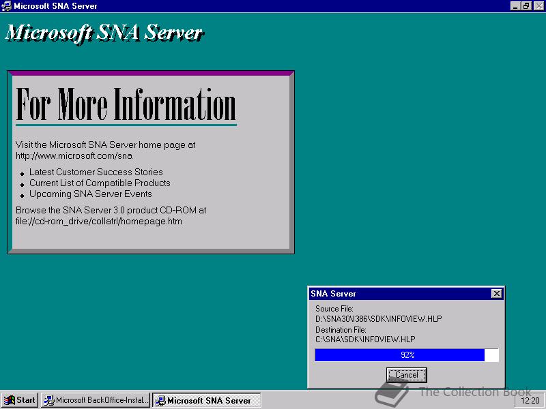This screenshot has width=546, height=409.
Task: Click the source path D:\SNA30\I386\SDK\INFOVIEW.HLP
Action: pyautogui.click(x=379, y=318)
